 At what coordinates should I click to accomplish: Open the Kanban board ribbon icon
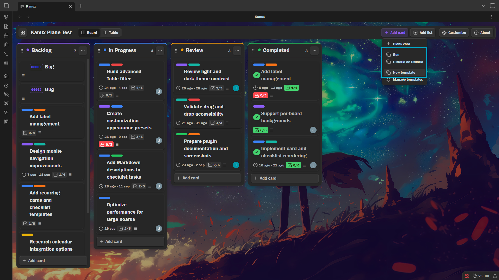pos(6,122)
